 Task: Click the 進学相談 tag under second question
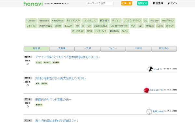tap(45, 84)
